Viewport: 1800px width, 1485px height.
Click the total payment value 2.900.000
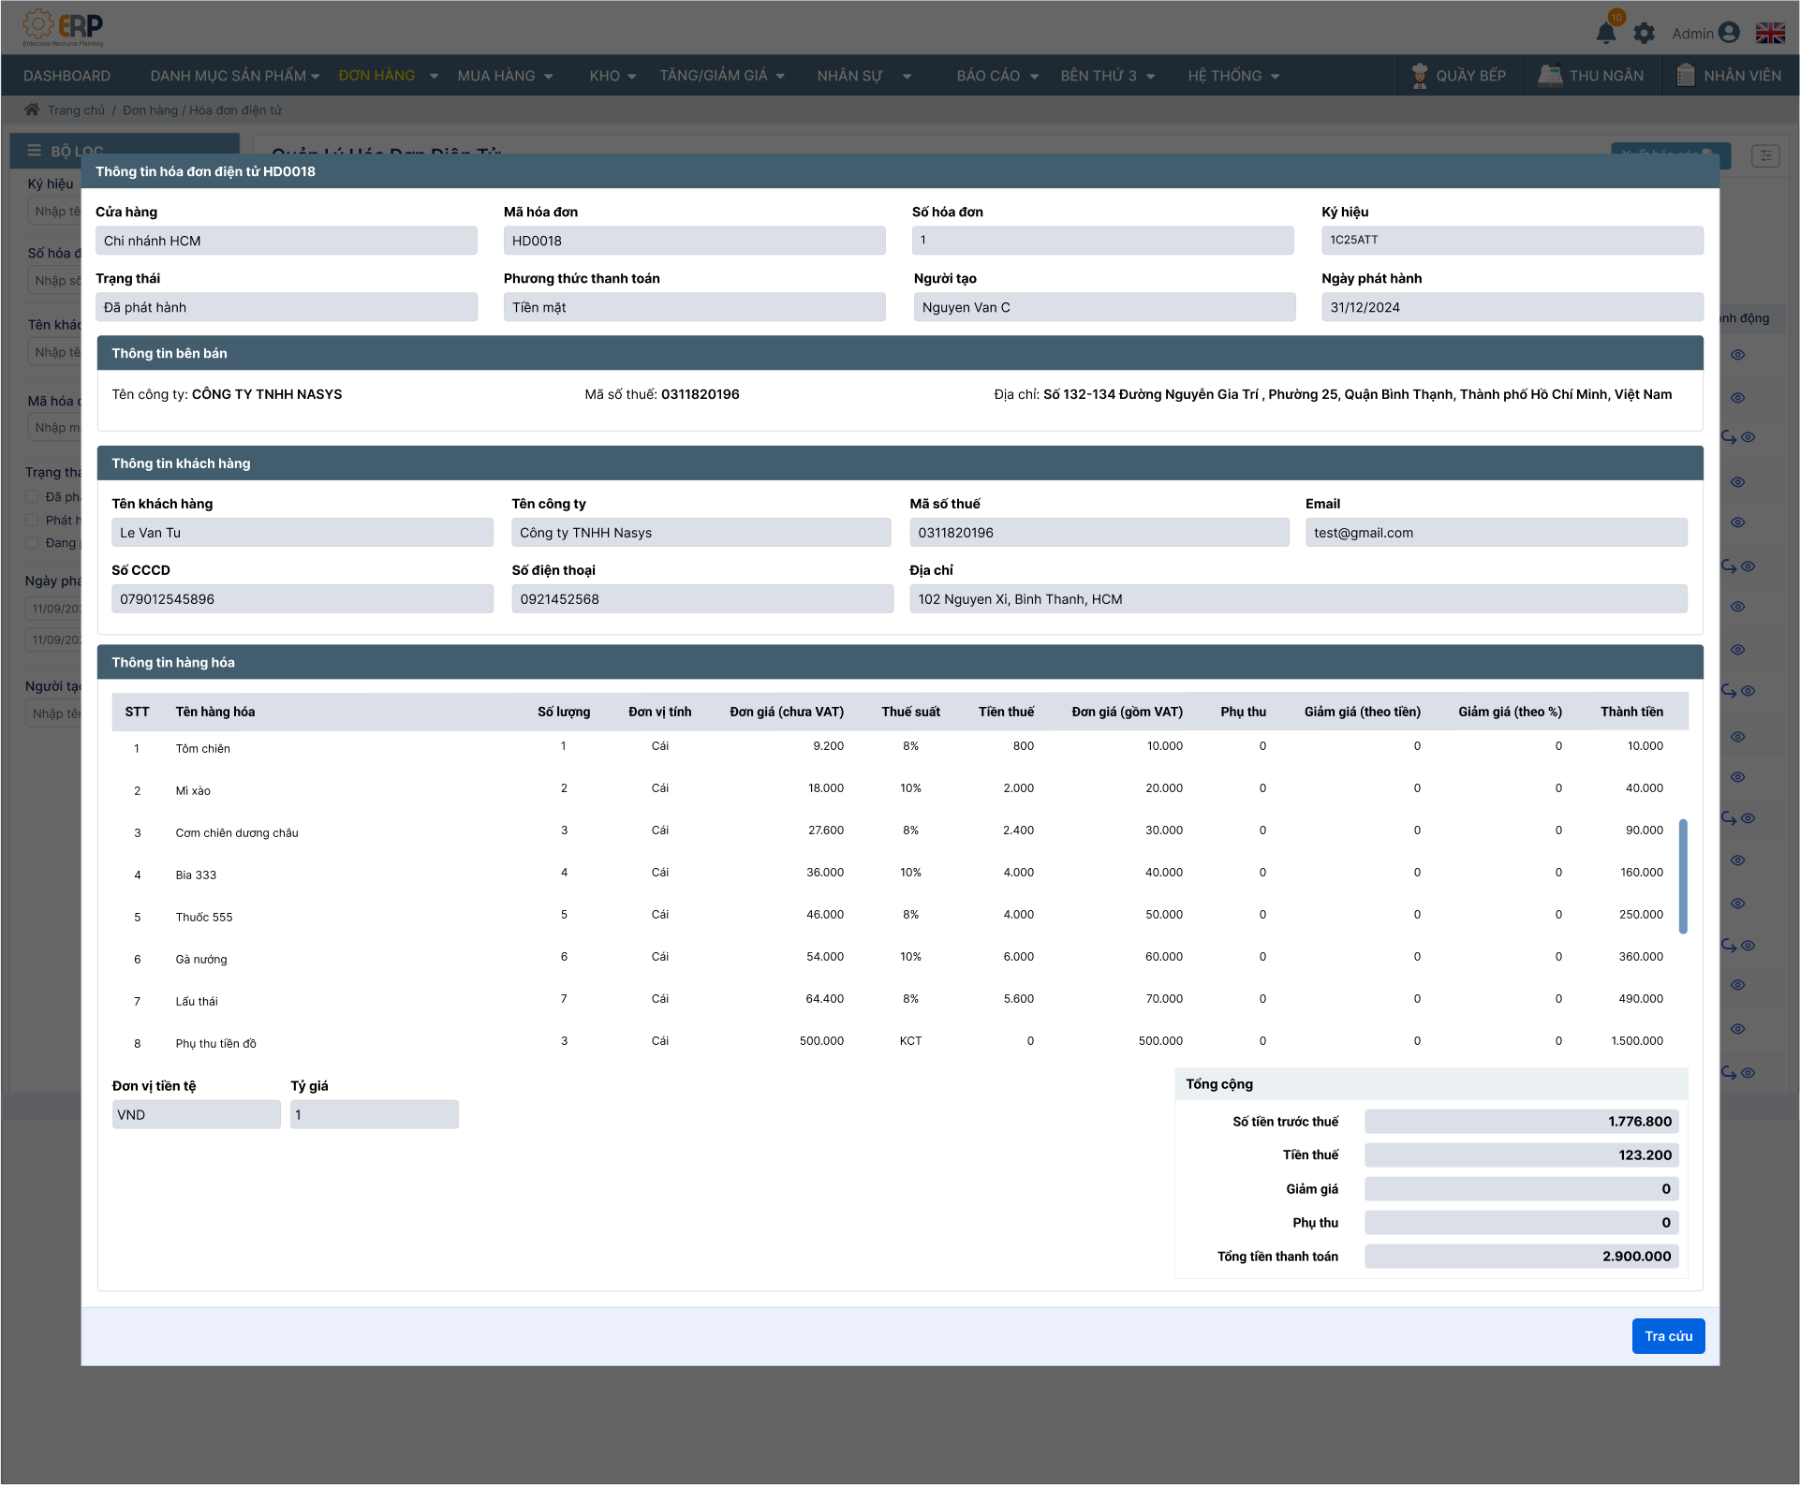1521,1256
